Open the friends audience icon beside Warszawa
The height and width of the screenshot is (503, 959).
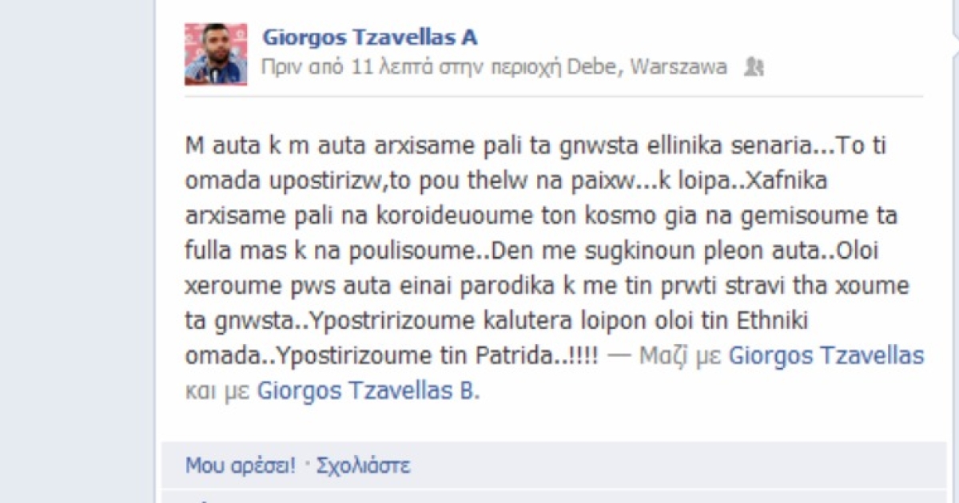pos(753,67)
